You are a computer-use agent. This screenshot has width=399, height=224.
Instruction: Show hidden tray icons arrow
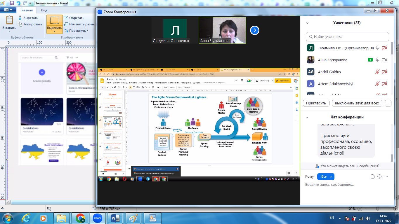[340, 218]
